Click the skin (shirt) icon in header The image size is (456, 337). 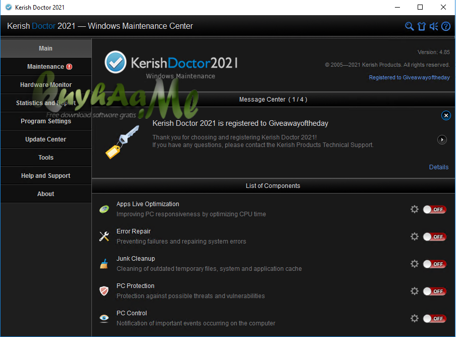(421, 26)
